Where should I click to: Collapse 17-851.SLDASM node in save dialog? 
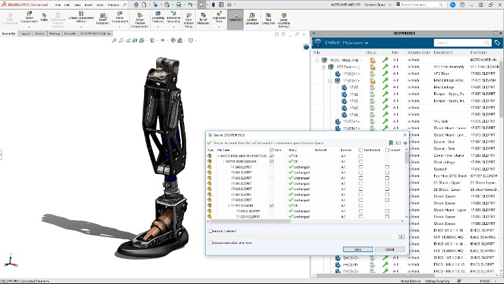229,205
